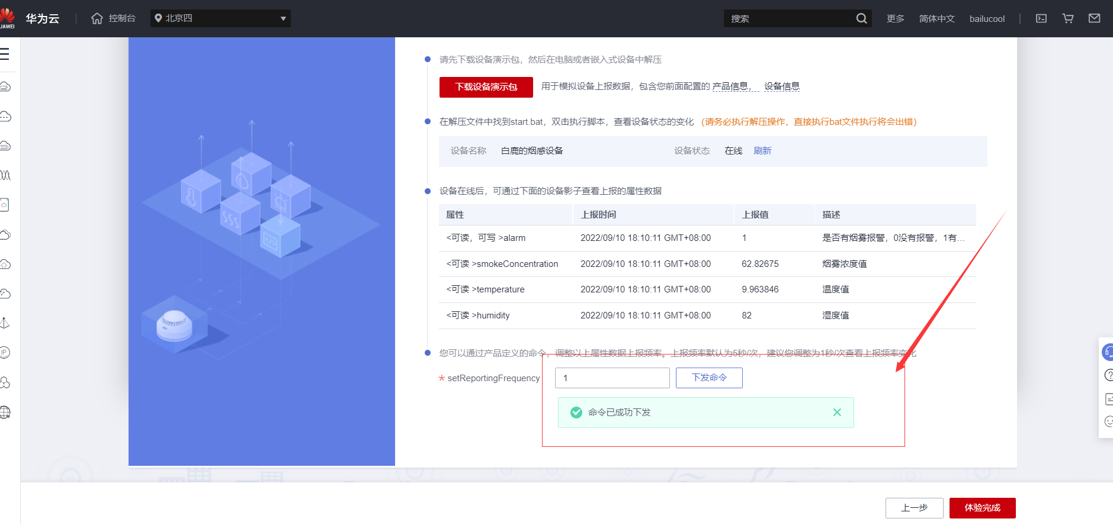
Task: Open the bailucool account menu
Action: [x=987, y=19]
